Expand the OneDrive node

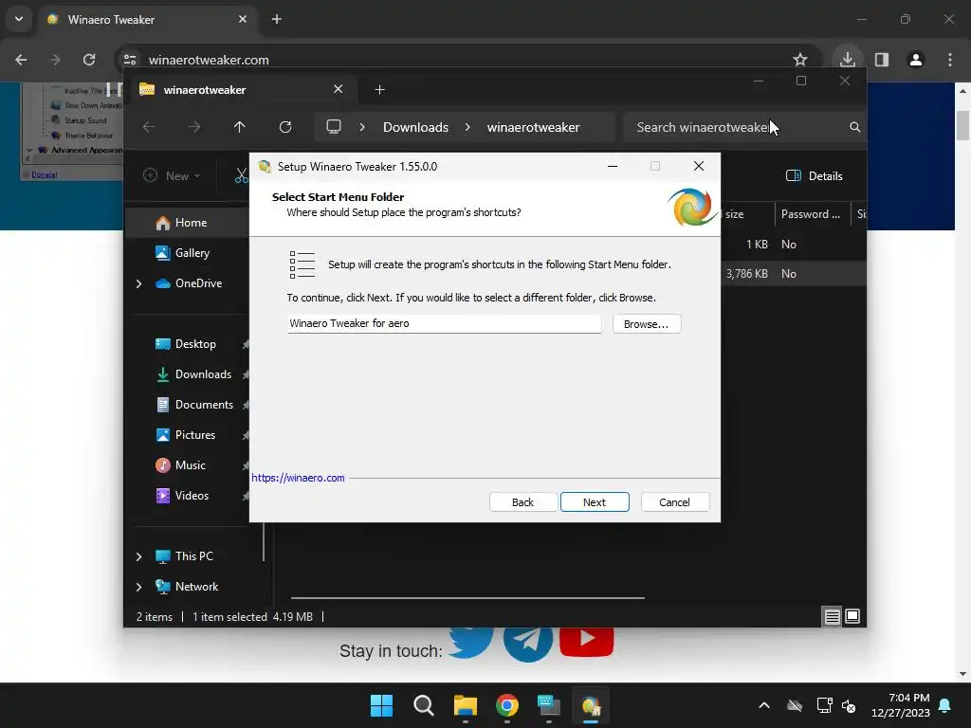tap(138, 283)
